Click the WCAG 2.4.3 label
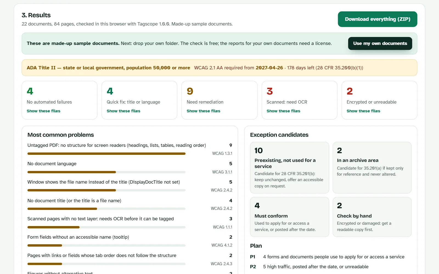 point(221,264)
